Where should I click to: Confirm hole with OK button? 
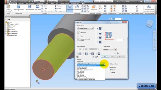coord(105,57)
